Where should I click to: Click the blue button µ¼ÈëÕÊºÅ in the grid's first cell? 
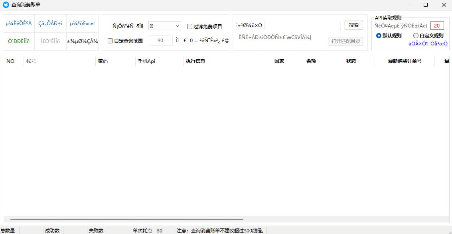click(19, 23)
